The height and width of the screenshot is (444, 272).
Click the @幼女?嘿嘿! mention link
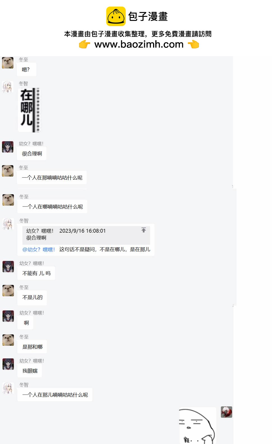point(39,249)
